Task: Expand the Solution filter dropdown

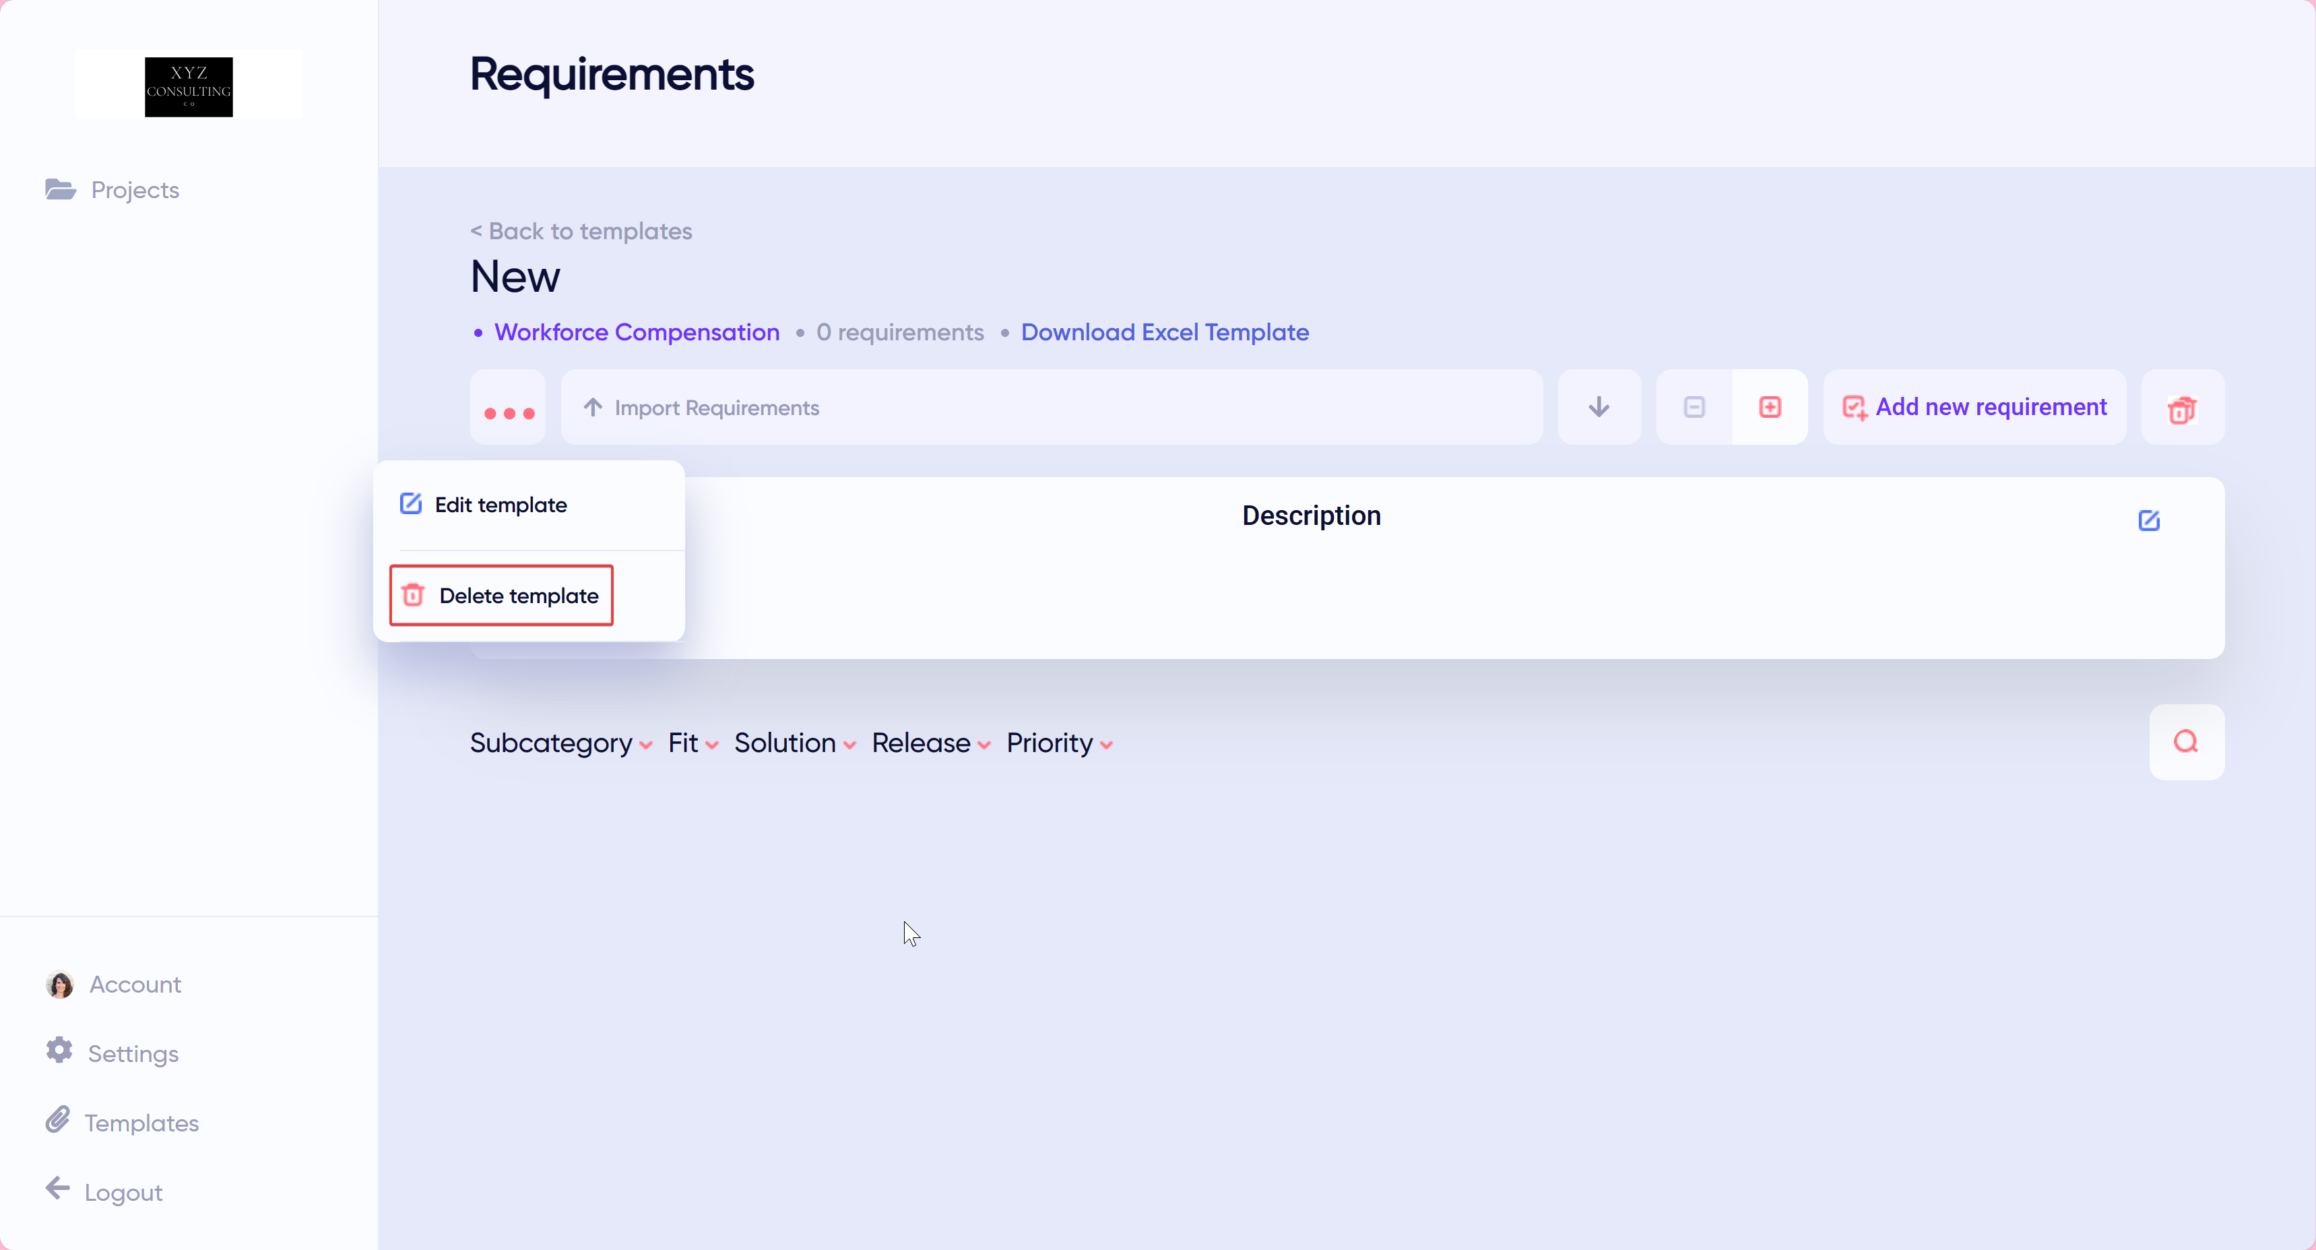Action: (x=794, y=744)
